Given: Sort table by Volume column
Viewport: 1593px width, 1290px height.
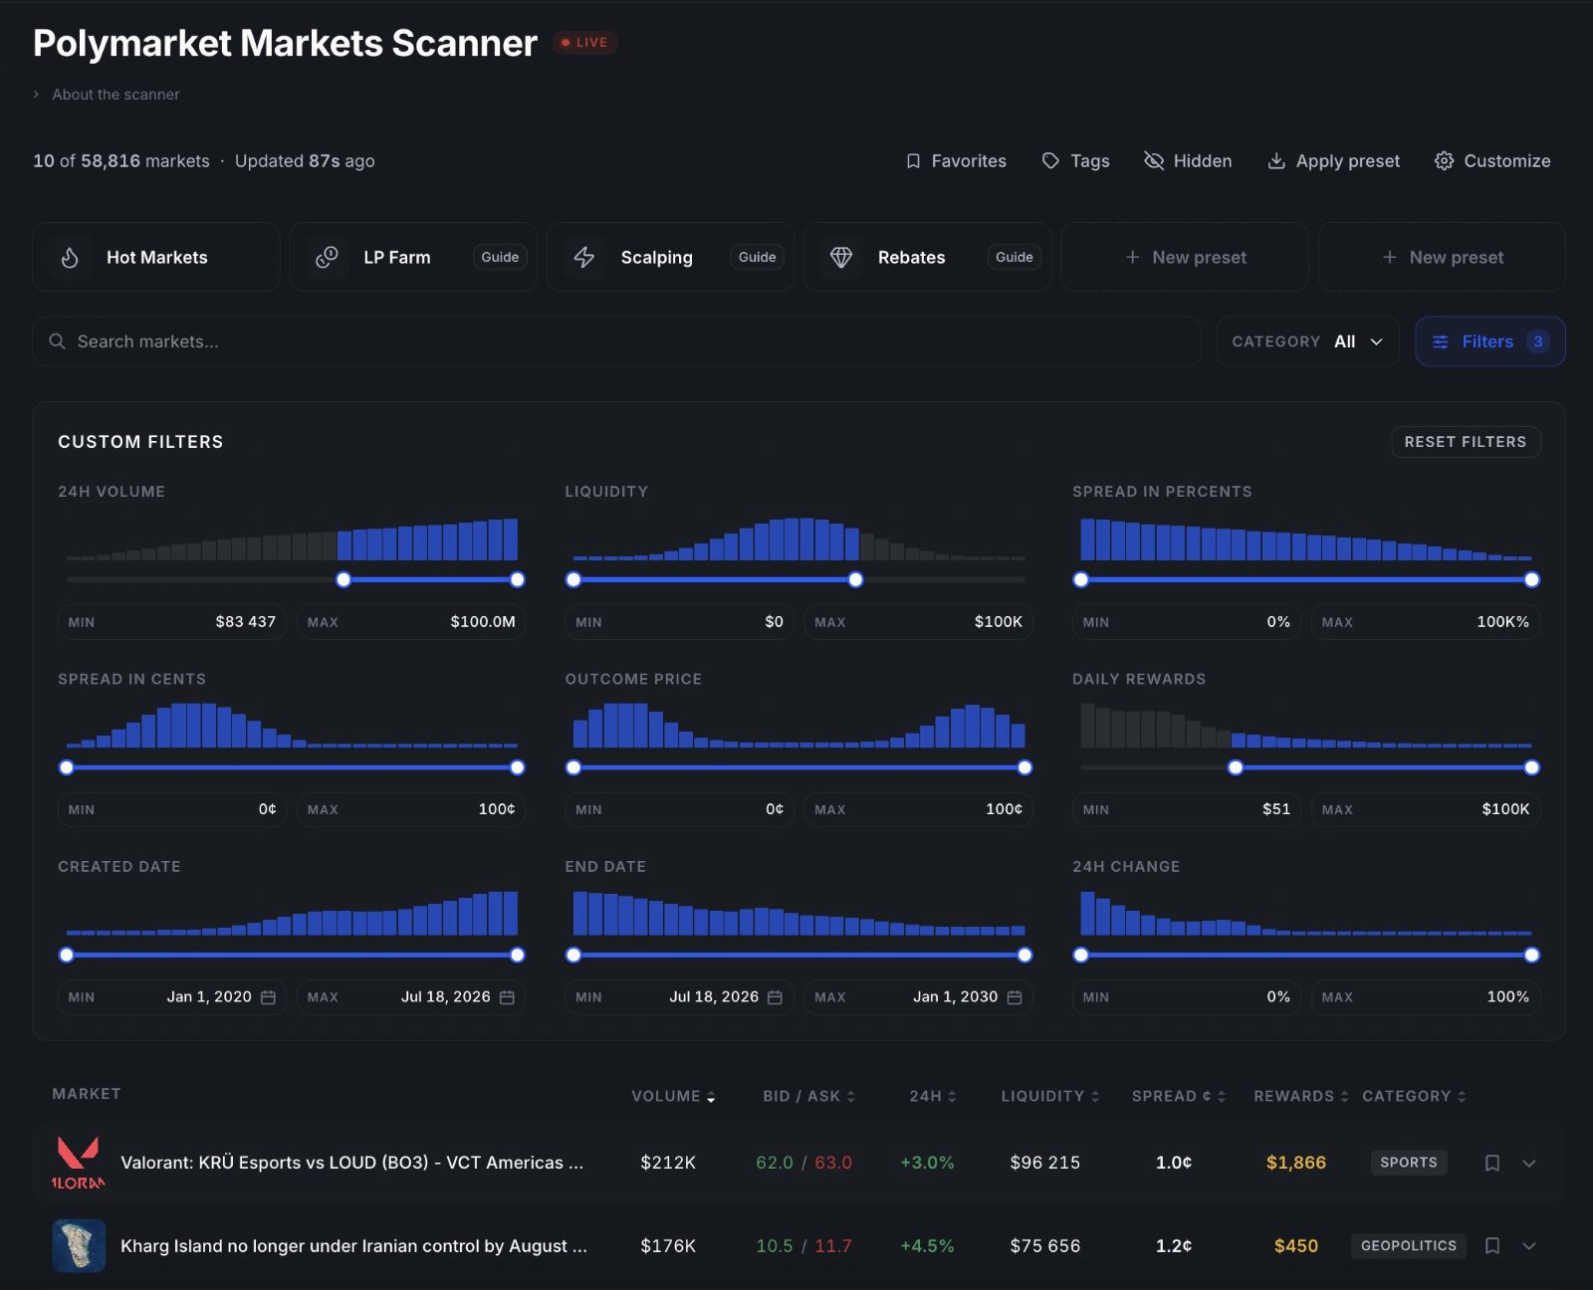Looking at the screenshot, I should (673, 1096).
